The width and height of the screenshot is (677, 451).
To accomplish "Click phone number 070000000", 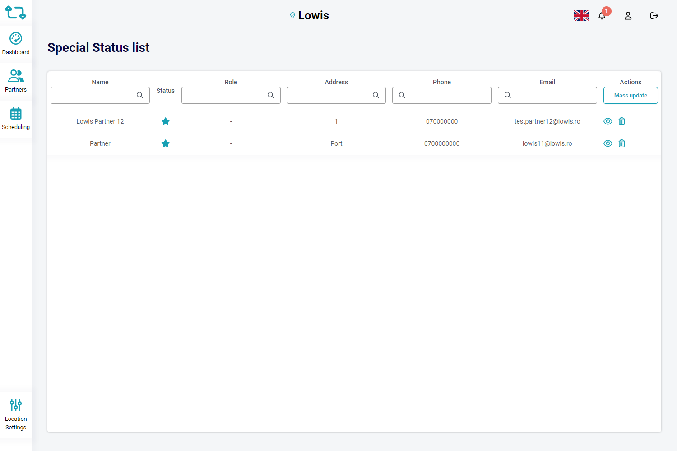I will [442, 121].
